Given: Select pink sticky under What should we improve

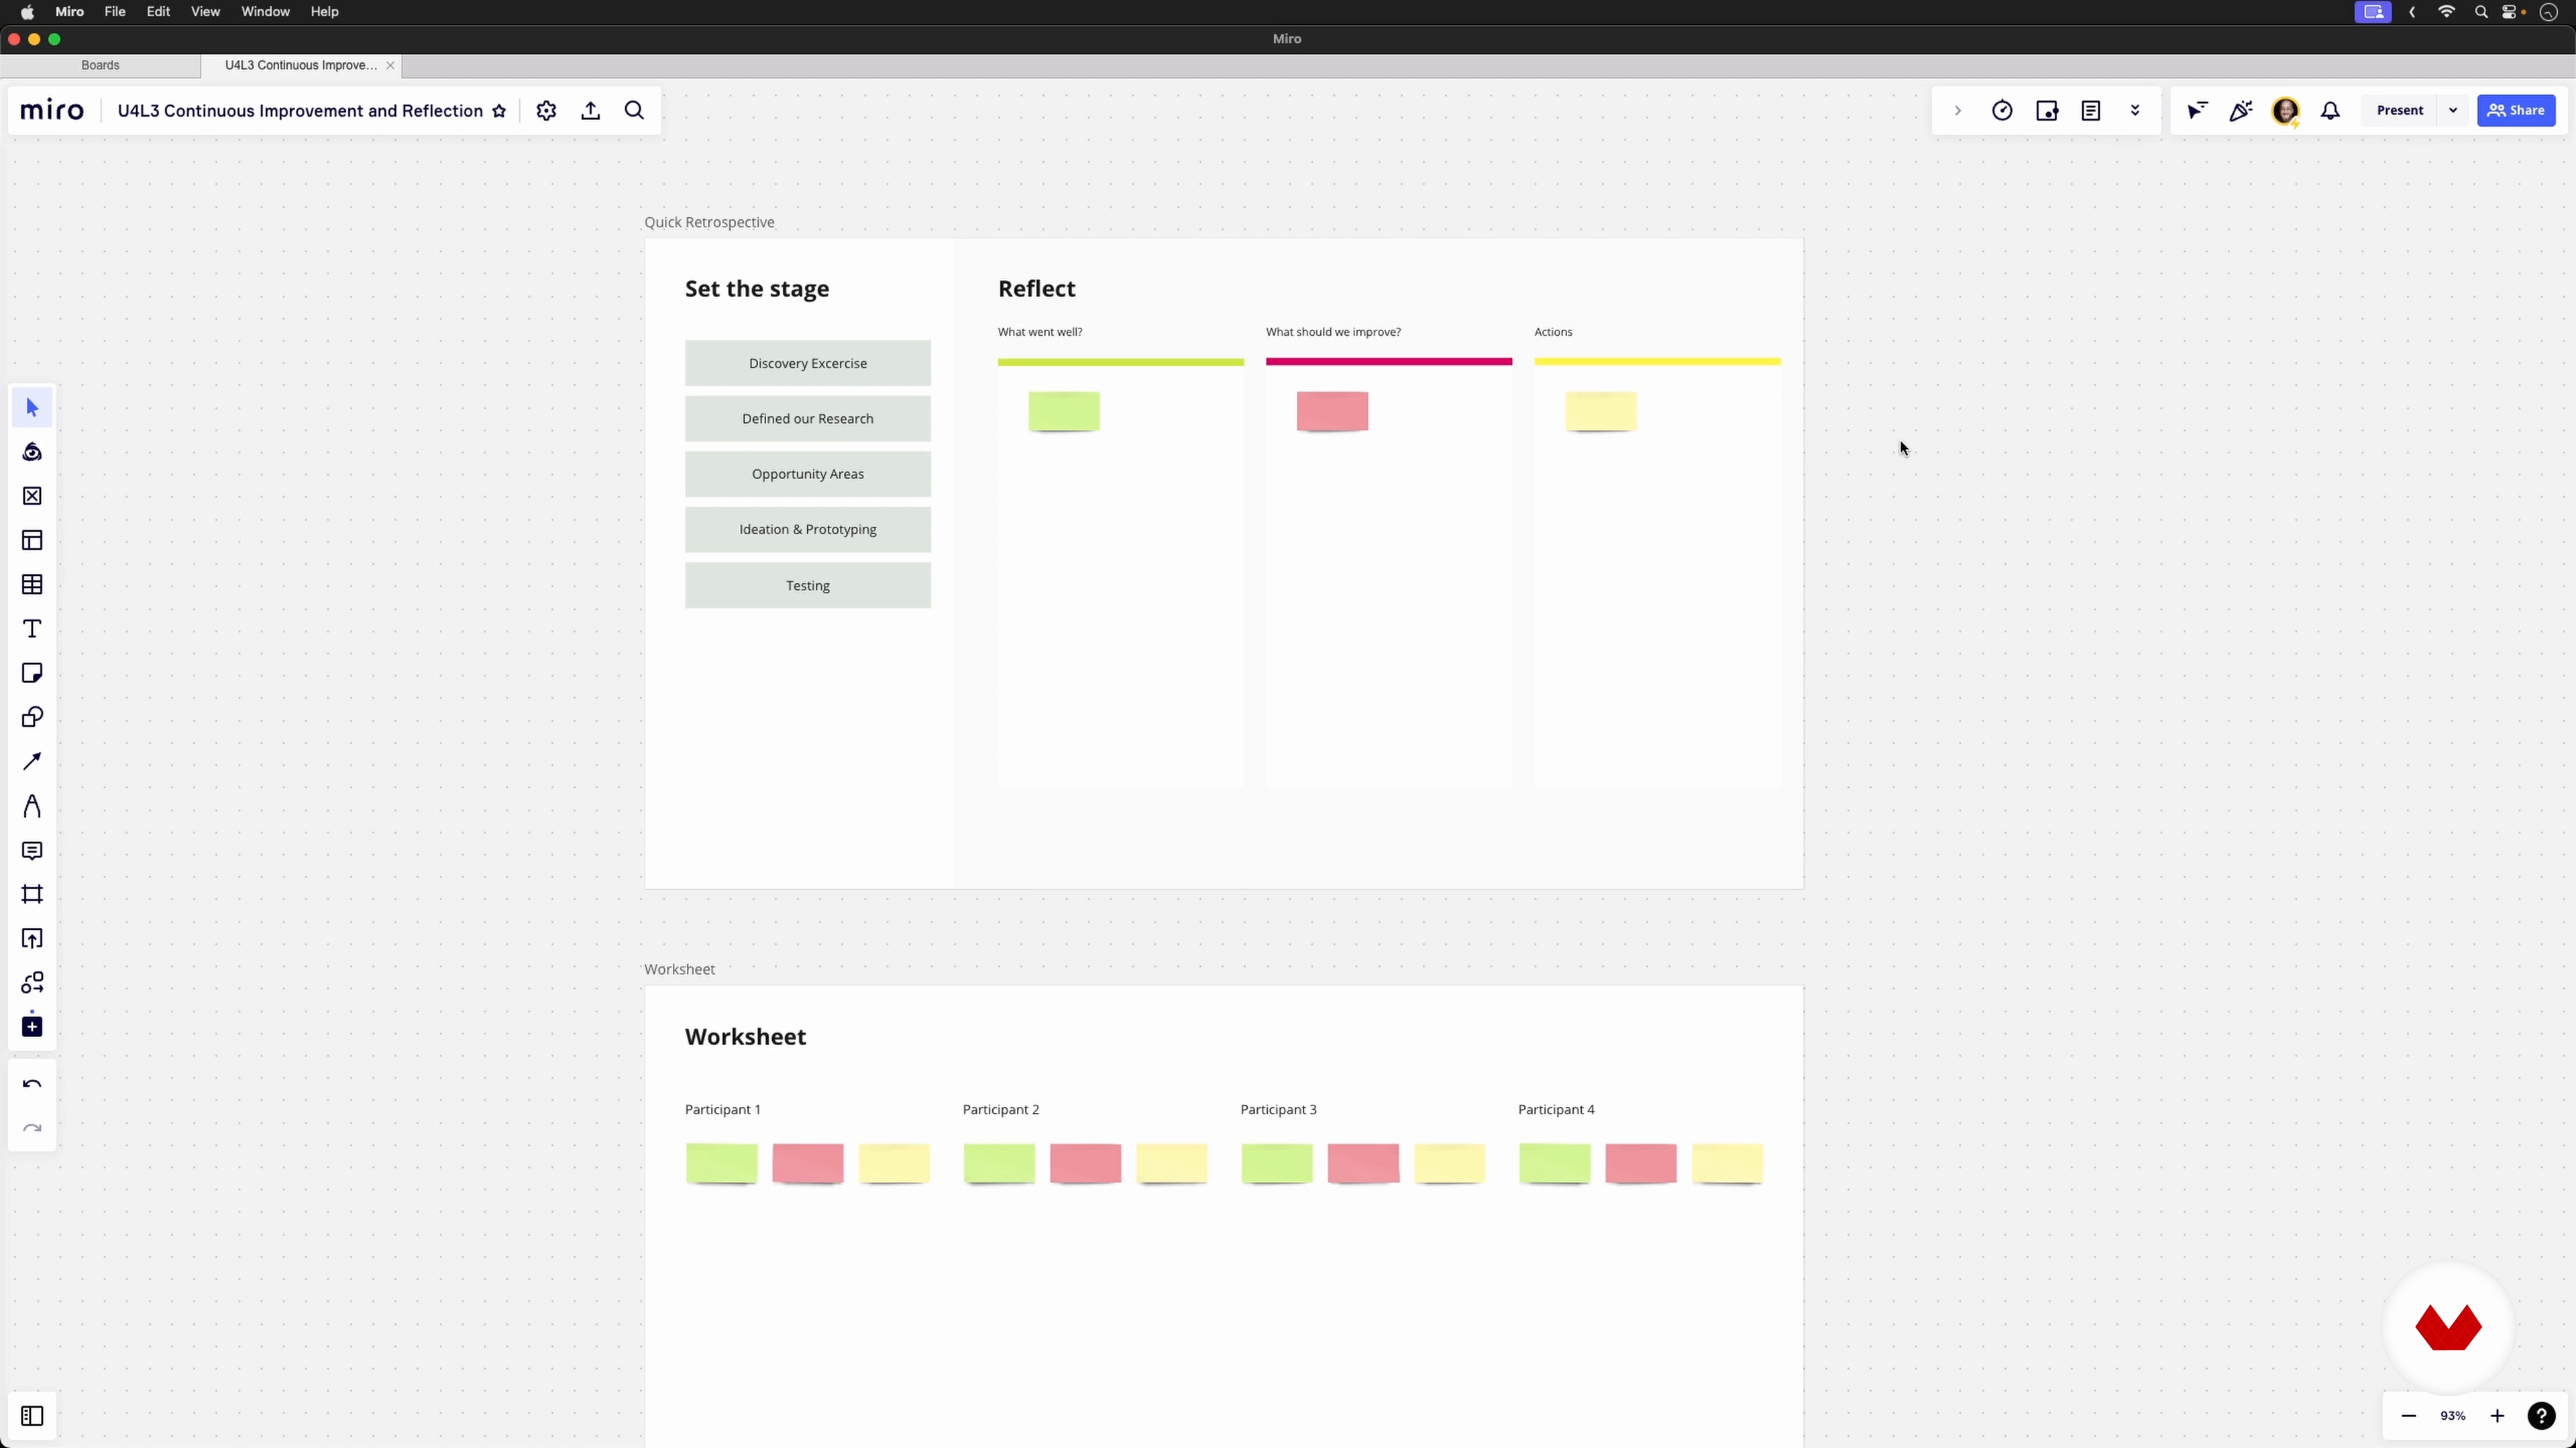Looking at the screenshot, I should pos(1332,412).
